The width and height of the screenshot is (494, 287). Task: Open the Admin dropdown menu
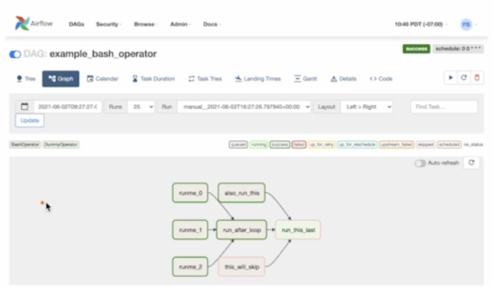pyautogui.click(x=180, y=24)
